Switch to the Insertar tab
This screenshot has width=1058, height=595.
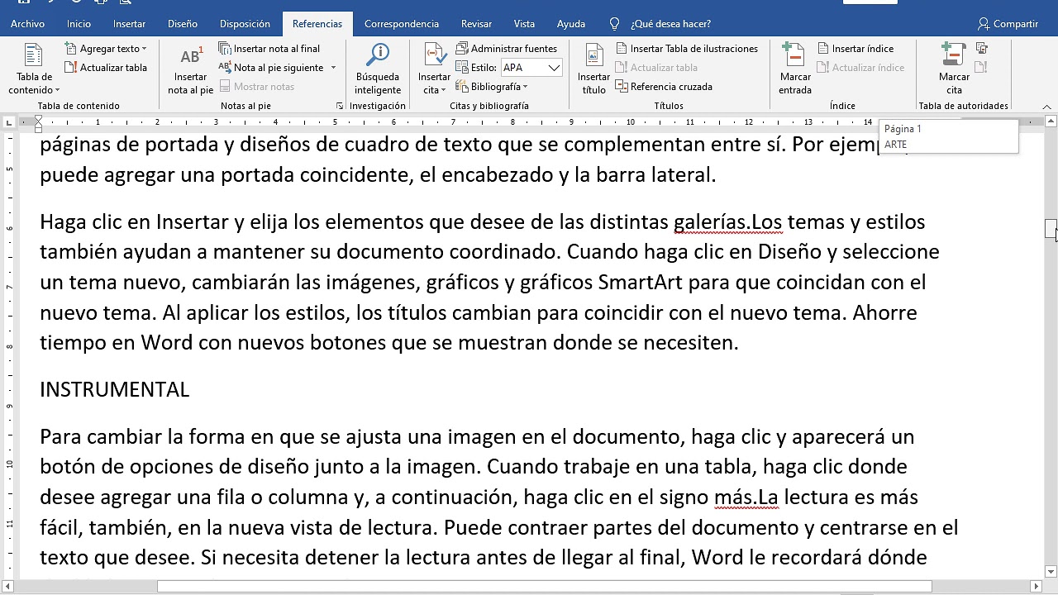130,24
